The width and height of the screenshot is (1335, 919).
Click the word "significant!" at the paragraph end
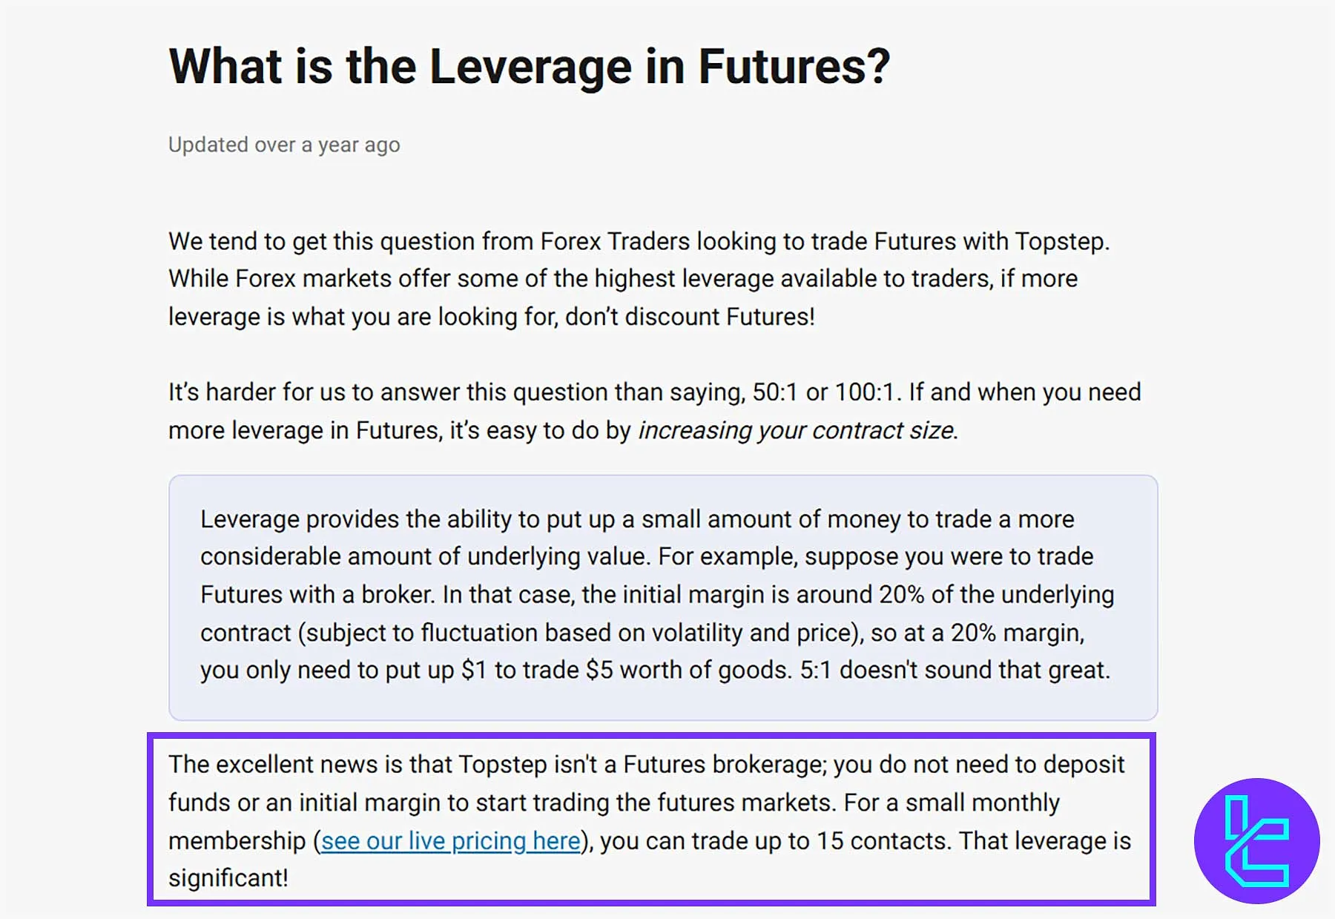pyautogui.click(x=228, y=878)
